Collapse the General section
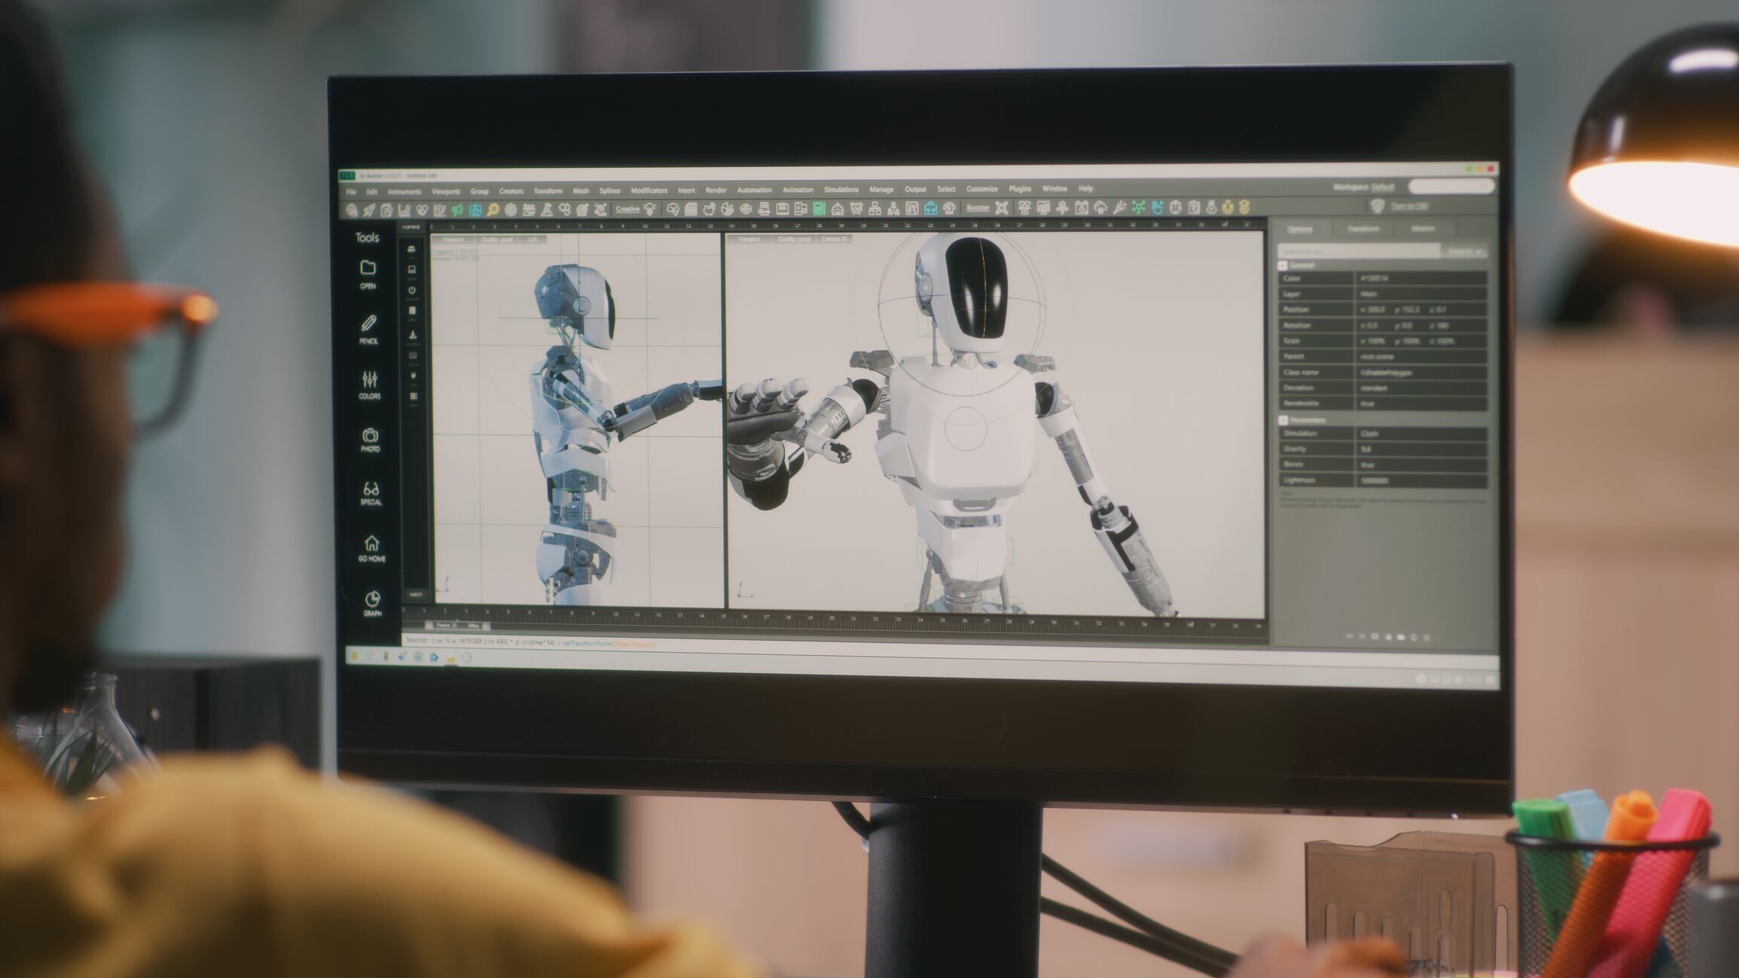This screenshot has height=978, width=1739. 1283,265
